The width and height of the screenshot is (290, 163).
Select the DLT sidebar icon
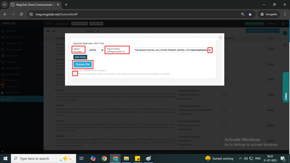[3, 99]
